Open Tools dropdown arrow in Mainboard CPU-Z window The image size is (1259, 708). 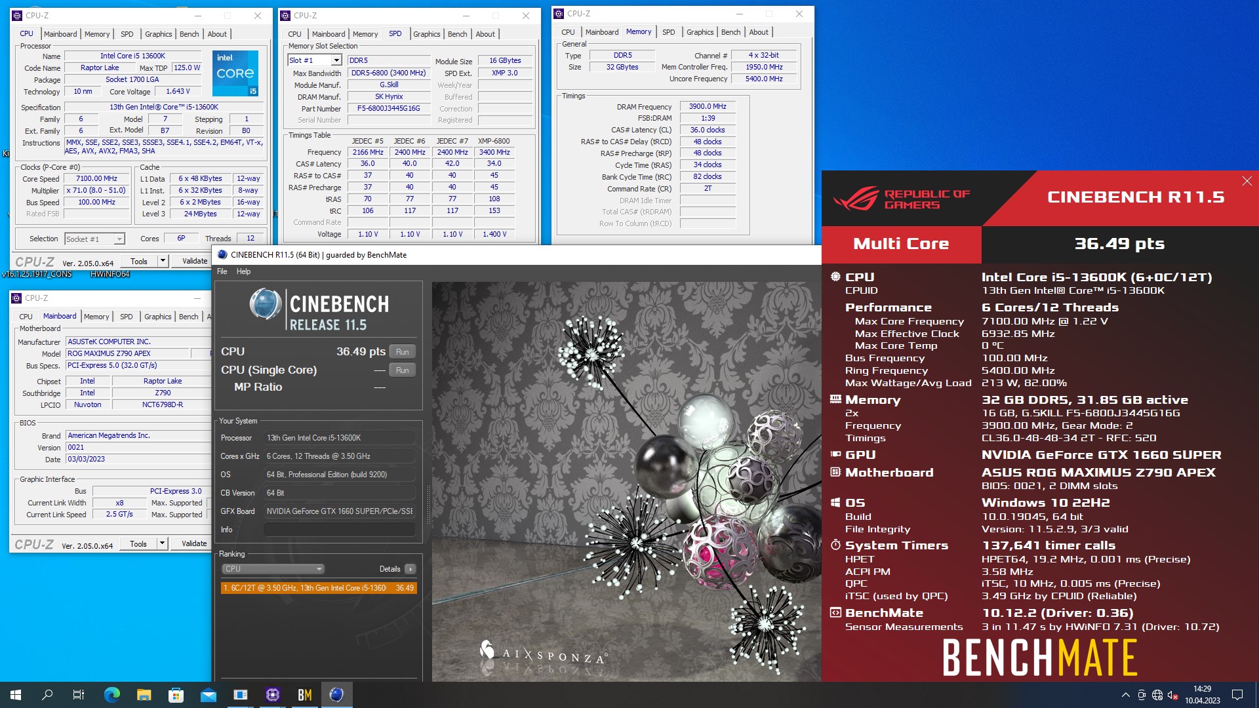pos(162,543)
